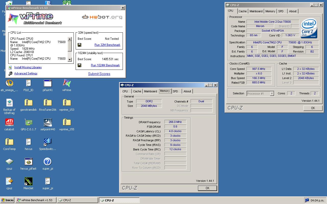327x204 pixels.
Task: Open the Inicio start button
Action: (x=7, y=200)
